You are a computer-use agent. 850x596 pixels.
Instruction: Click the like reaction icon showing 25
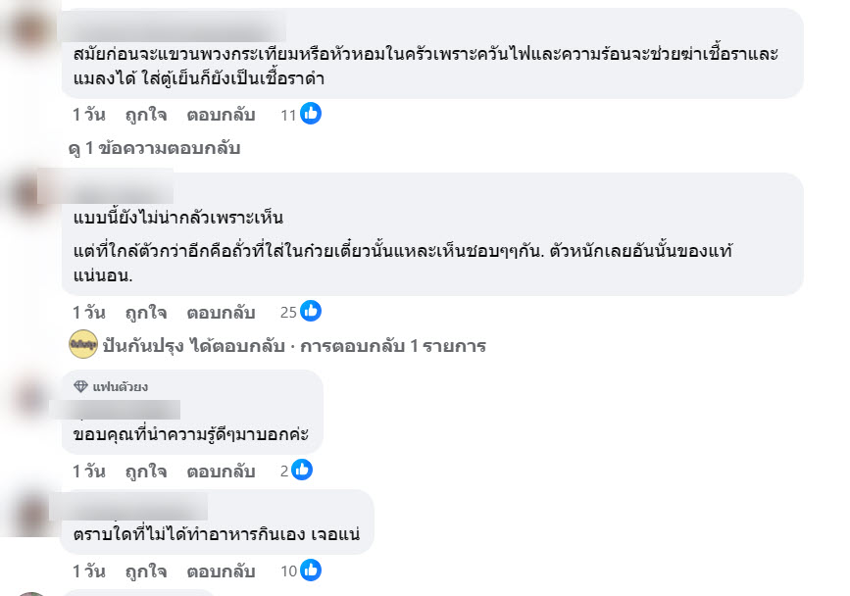311,311
